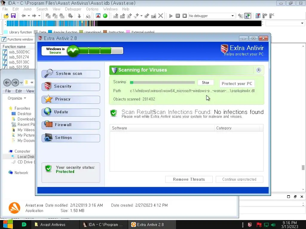This screenshot has height=229, width=306.
Task: Open the back-navigation history dropdown arrow
Action: pyautogui.click(x=29, y=16)
